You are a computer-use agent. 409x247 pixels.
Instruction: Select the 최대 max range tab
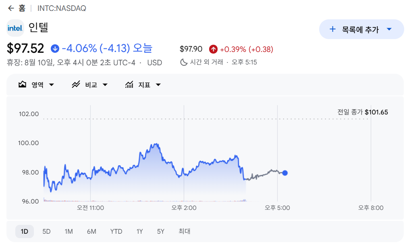click(185, 231)
